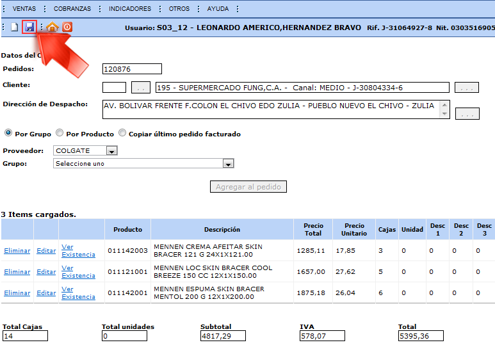Click Editar for MENNEN CREMA AFEITAR row

(46, 251)
